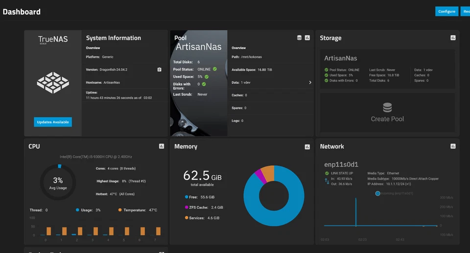The image size is (470, 253).
Task: Open Network reports chart icon
Action: pos(453,146)
